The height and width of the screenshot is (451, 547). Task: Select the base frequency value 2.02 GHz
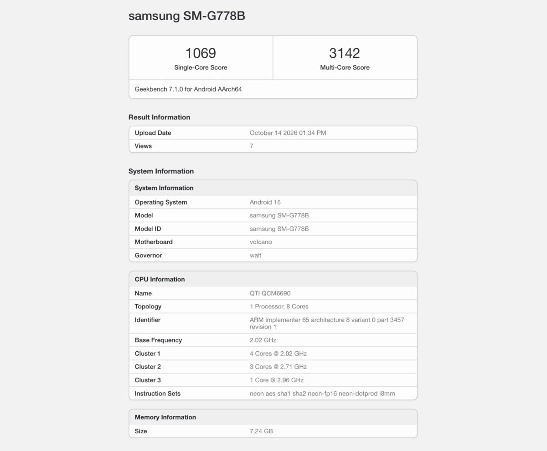click(x=263, y=340)
